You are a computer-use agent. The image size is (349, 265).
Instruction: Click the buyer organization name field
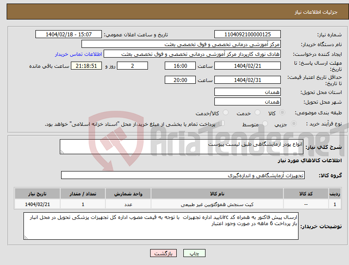[181, 44]
